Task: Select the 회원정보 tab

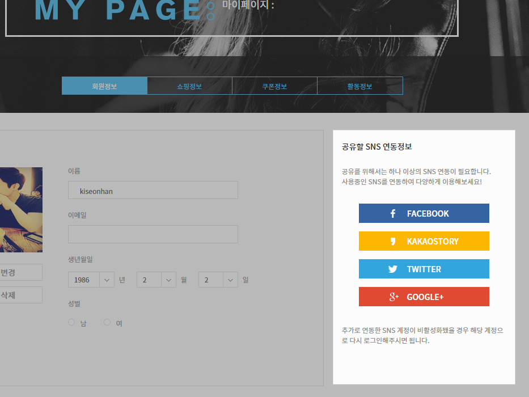Action: point(104,86)
